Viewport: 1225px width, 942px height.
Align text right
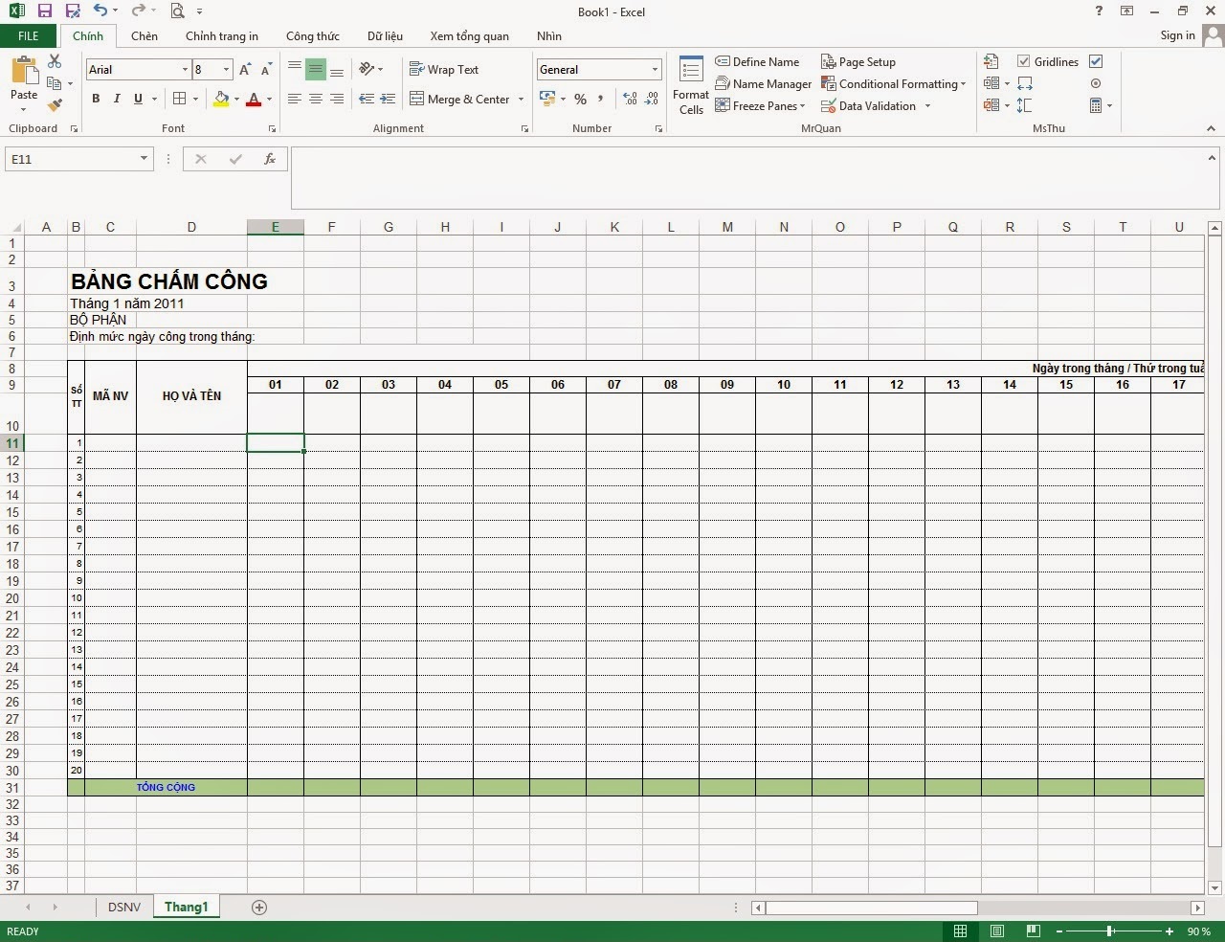point(337,99)
